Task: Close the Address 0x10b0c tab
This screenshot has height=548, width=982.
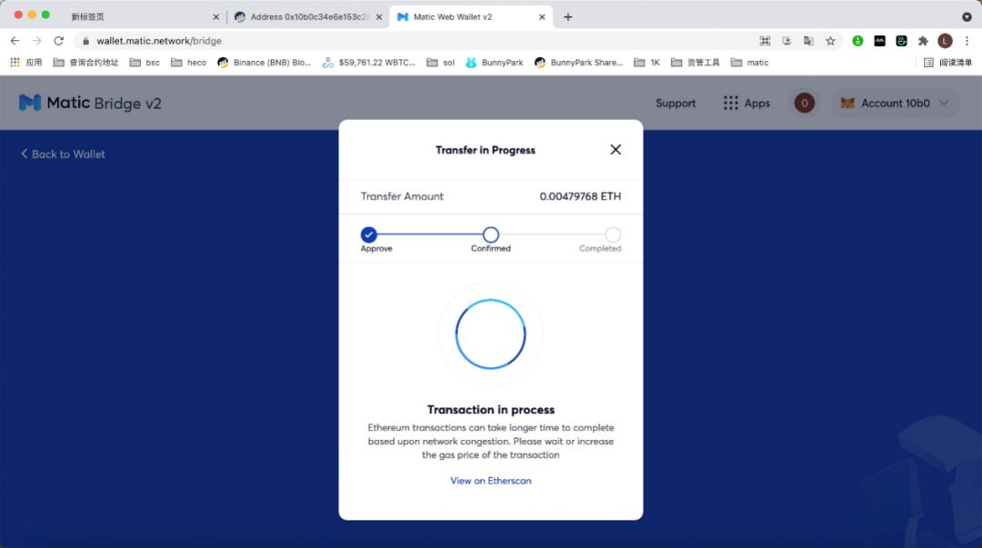Action: [x=379, y=17]
